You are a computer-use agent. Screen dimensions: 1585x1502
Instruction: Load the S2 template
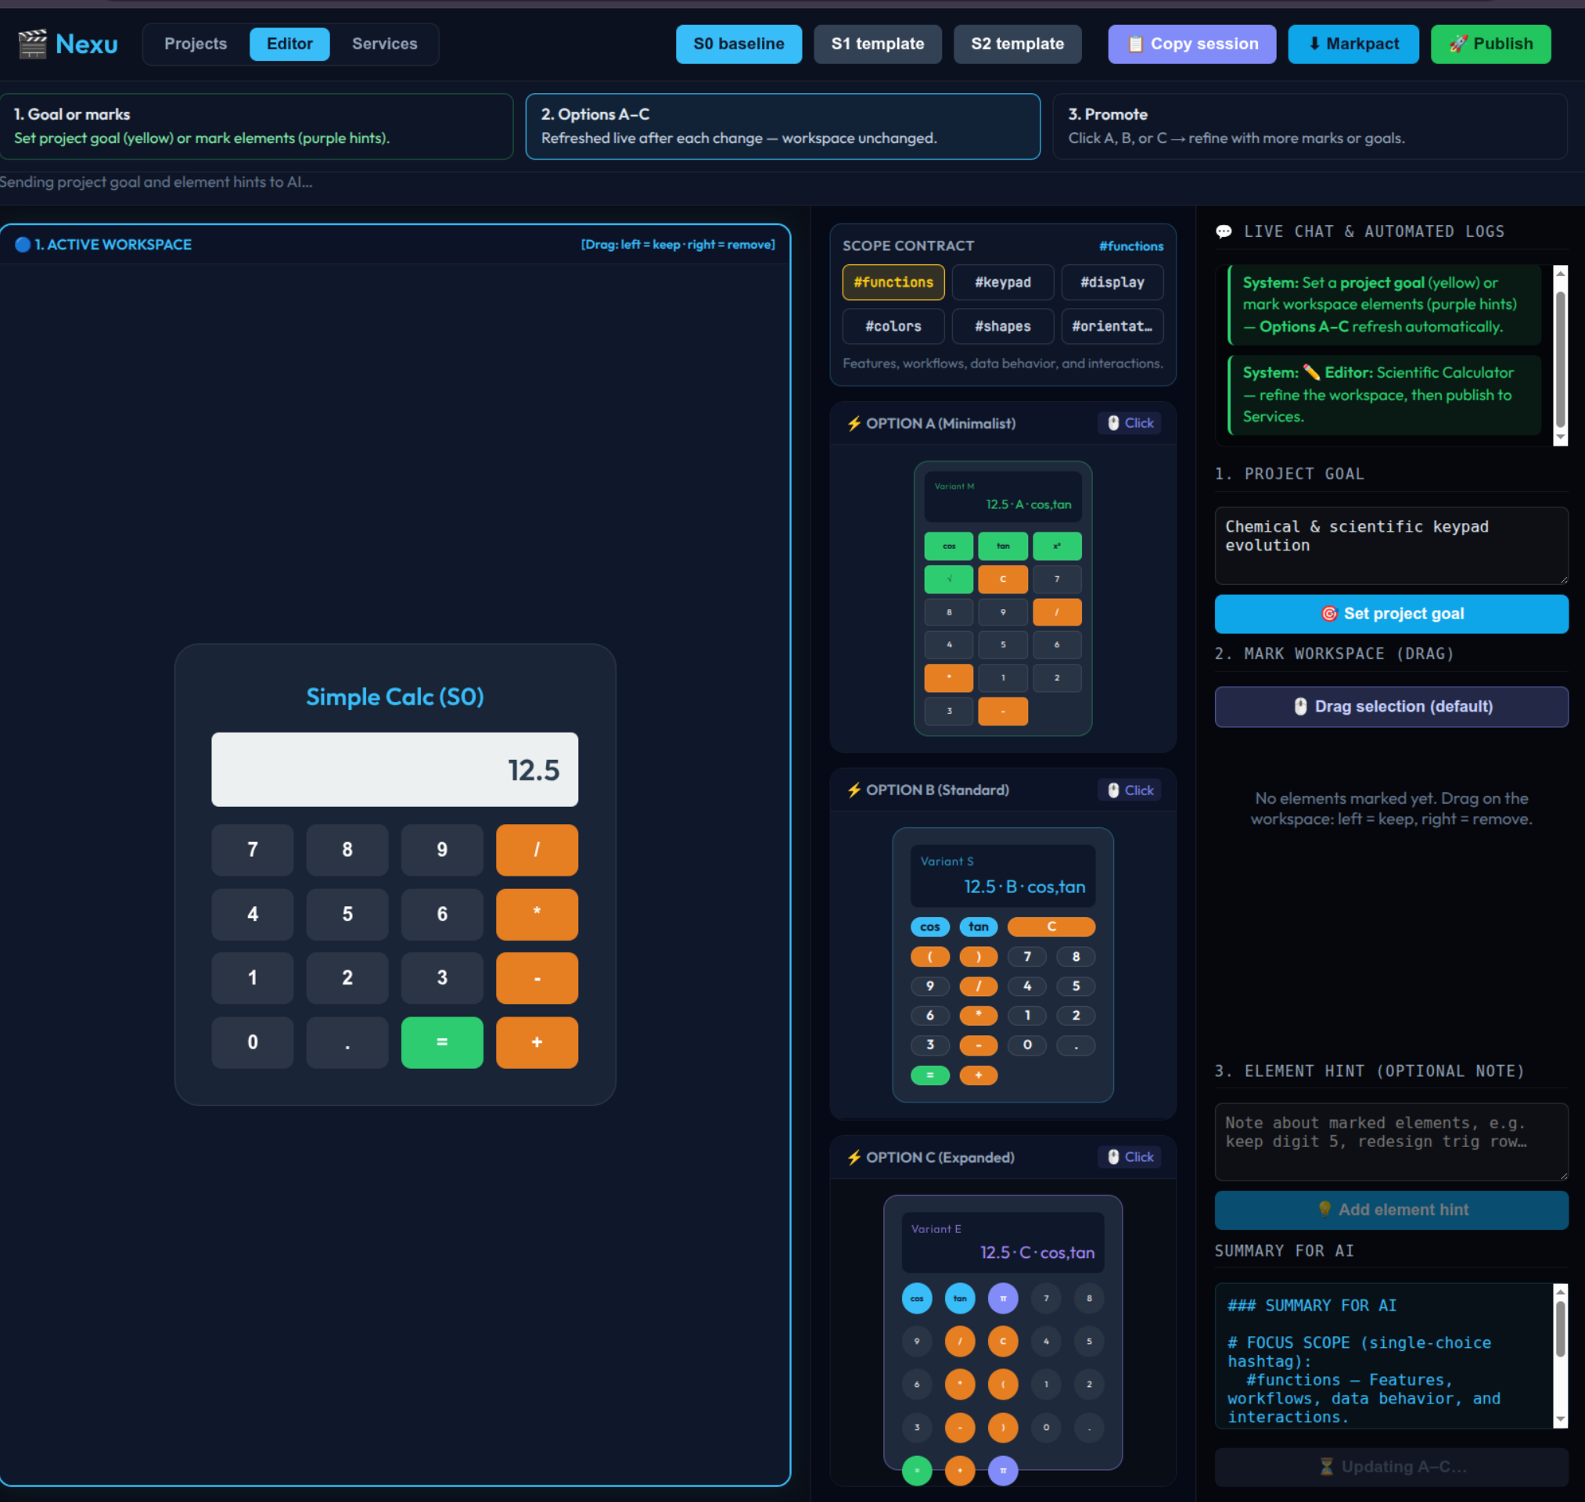tap(1017, 44)
